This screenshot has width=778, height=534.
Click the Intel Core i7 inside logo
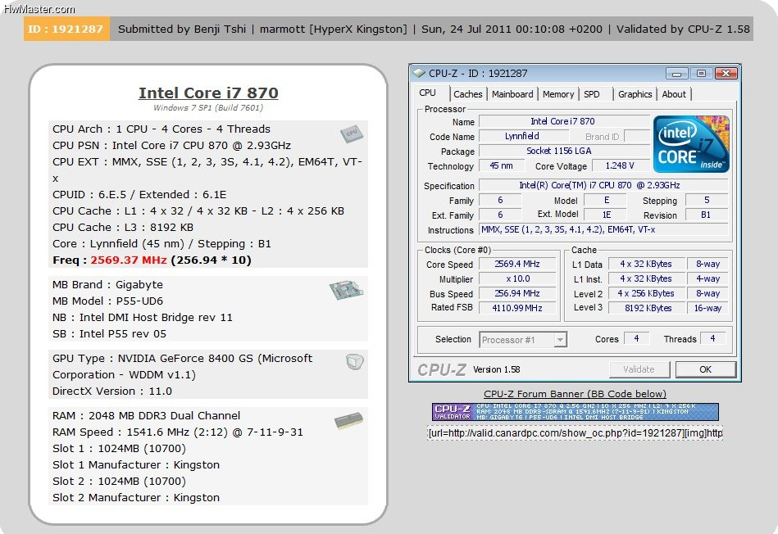click(691, 144)
